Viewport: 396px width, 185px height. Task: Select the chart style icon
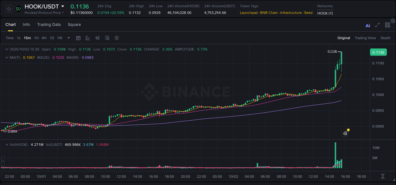pyautogui.click(x=88, y=38)
